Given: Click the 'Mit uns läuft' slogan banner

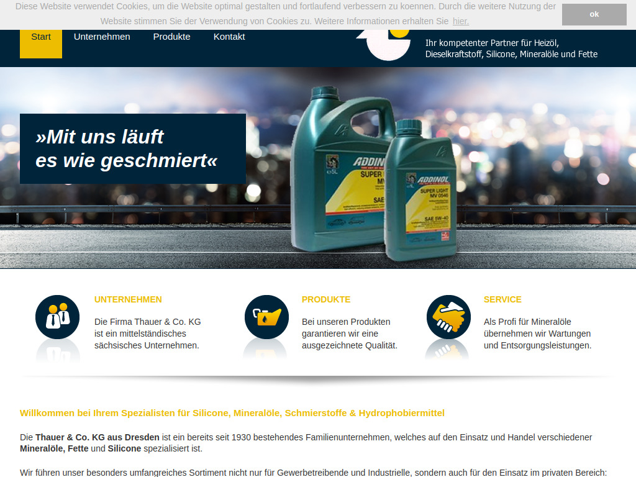Looking at the screenshot, I should point(133,148).
